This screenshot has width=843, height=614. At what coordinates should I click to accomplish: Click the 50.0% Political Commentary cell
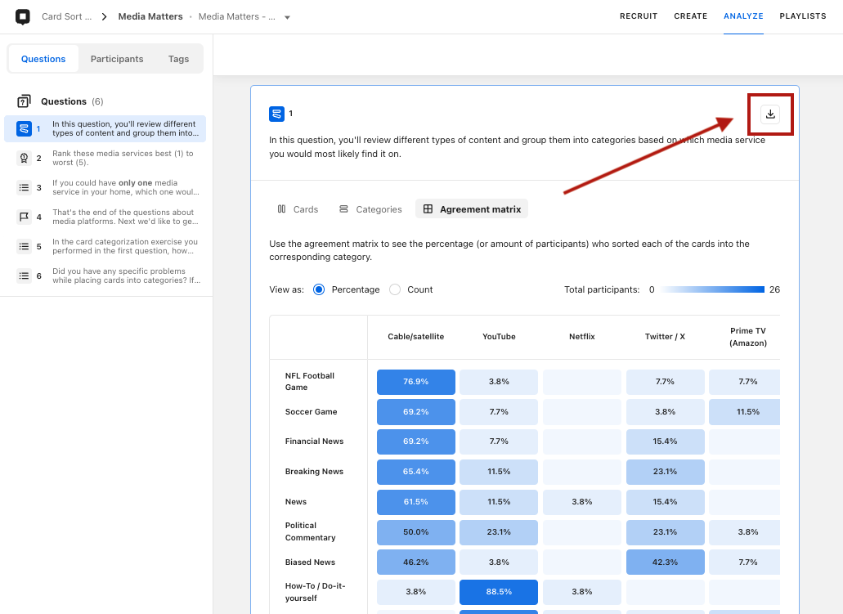pyautogui.click(x=415, y=531)
